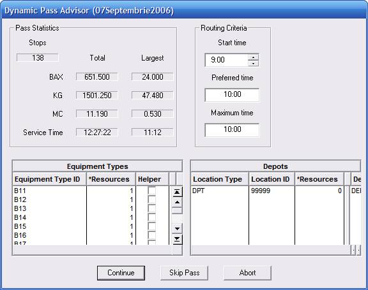Increase Start time with up spinner
The height and width of the screenshot is (290, 368).
click(253, 57)
